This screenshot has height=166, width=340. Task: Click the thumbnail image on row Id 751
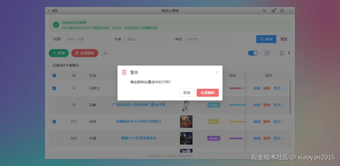click(186, 122)
